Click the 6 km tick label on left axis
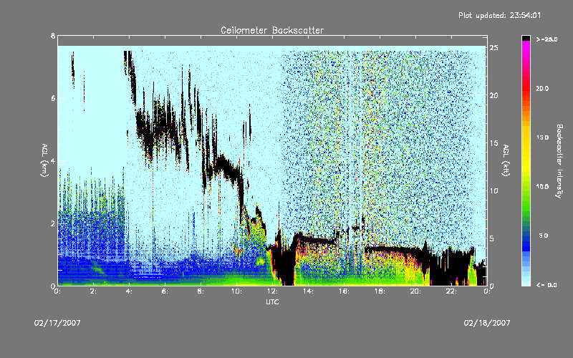The height and width of the screenshot is (358, 573). pyautogui.click(x=53, y=98)
